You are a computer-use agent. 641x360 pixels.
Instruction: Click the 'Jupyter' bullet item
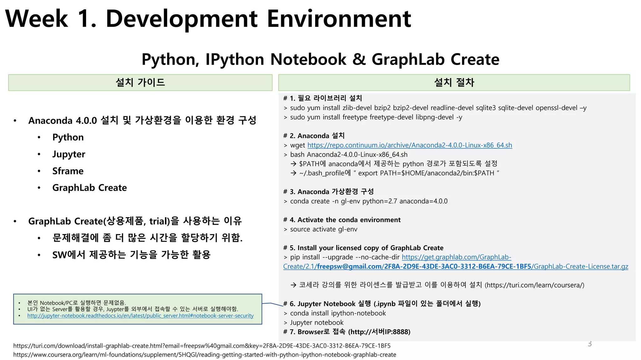(69, 154)
